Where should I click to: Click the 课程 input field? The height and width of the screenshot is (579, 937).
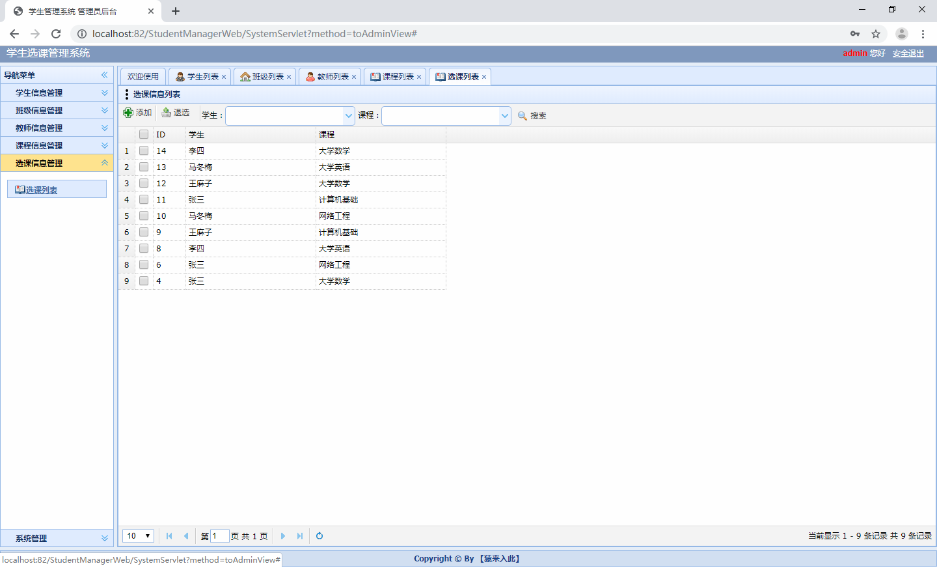tap(441, 116)
